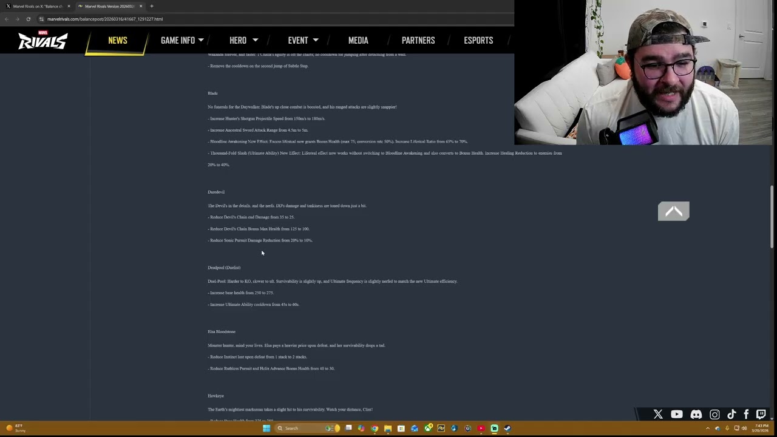Screen dimensions: 777x437
Task: Open YouTube app from taskbar
Action: [x=481, y=429]
